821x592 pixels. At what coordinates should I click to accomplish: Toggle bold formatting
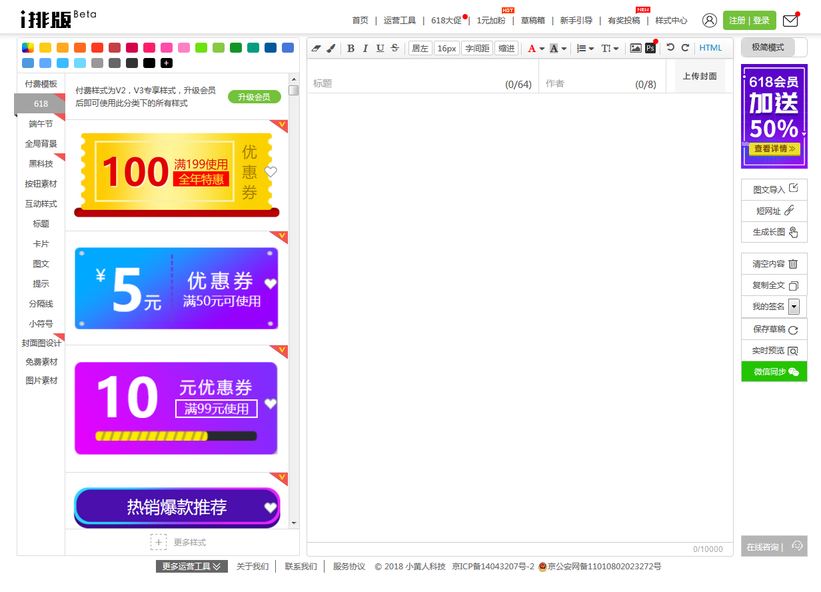[x=351, y=48]
